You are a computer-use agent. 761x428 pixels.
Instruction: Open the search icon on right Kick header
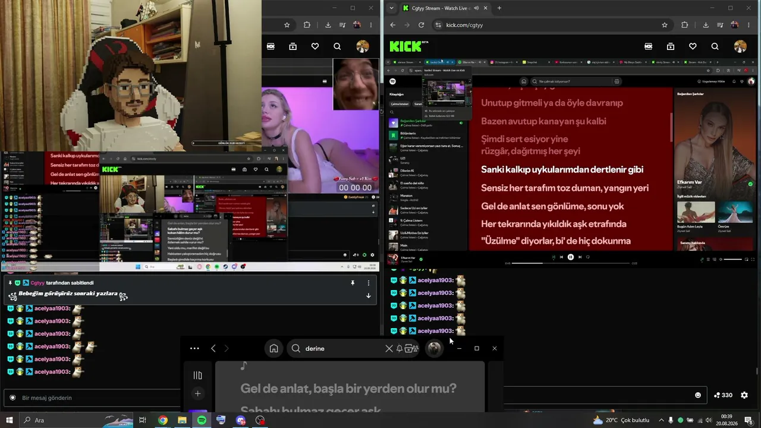pos(715,46)
